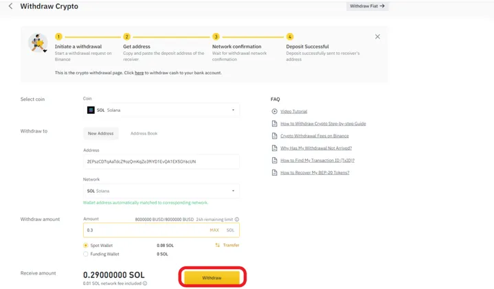
Task: Click step 1 Initiate a withdrawal marker
Action: (x=58, y=36)
